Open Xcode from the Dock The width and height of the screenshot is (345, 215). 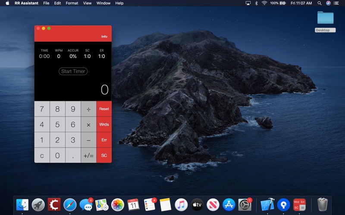tap(267, 205)
